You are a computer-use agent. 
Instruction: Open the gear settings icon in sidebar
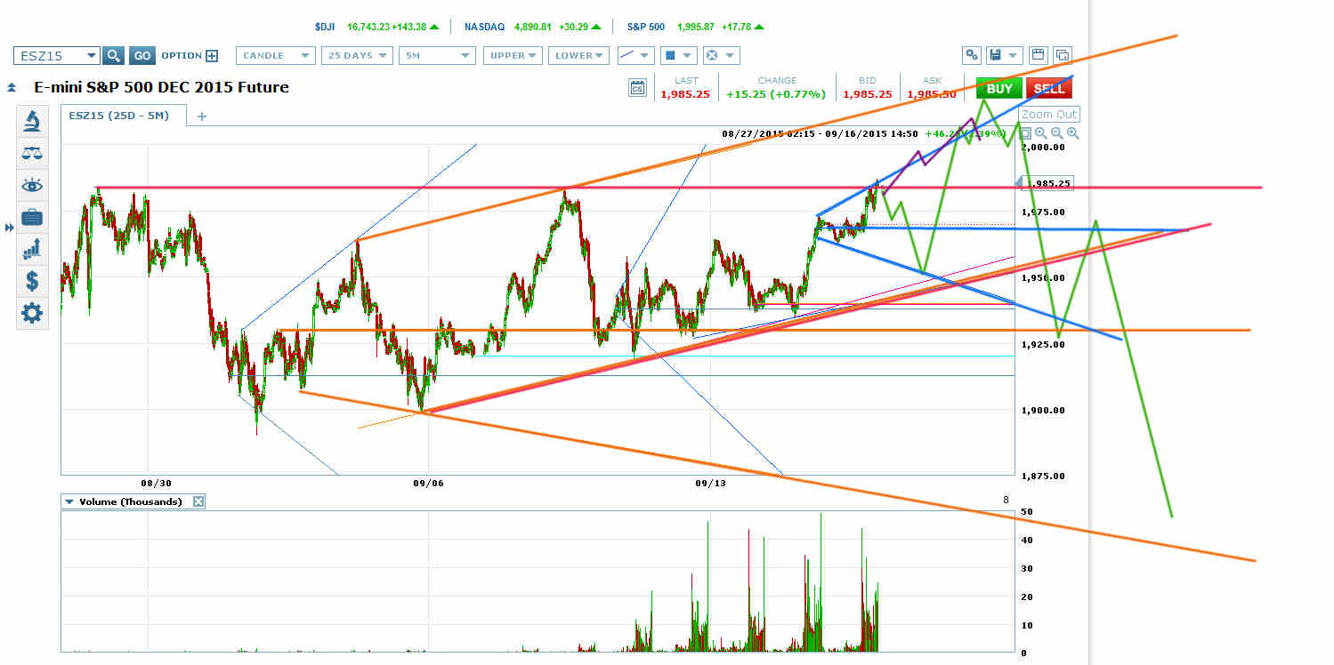coord(31,313)
